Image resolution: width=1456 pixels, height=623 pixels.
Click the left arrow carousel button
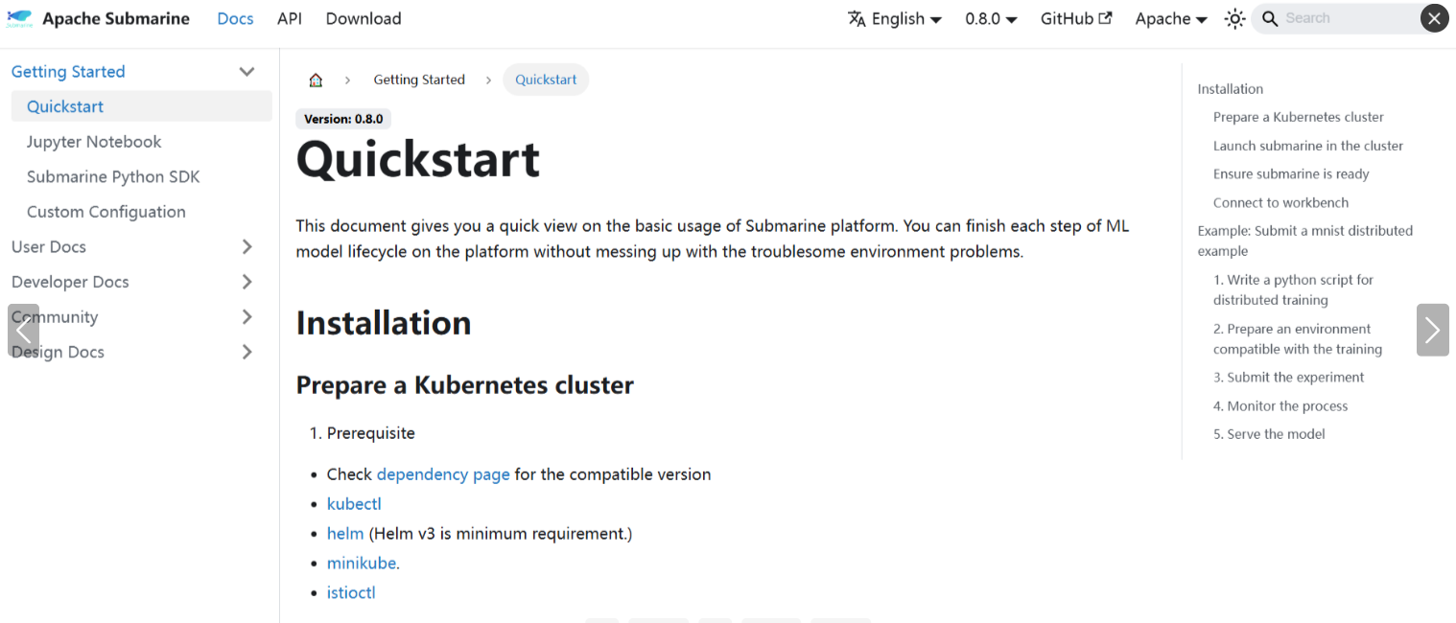coord(23,330)
